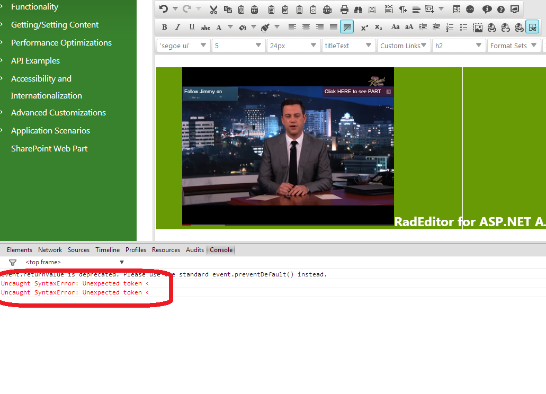The width and height of the screenshot is (546, 394).
Task: Toggle Underline formatting
Action: pos(191,27)
